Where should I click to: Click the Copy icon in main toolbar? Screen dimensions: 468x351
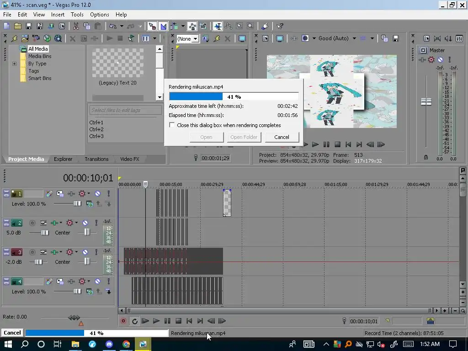pos(87,26)
